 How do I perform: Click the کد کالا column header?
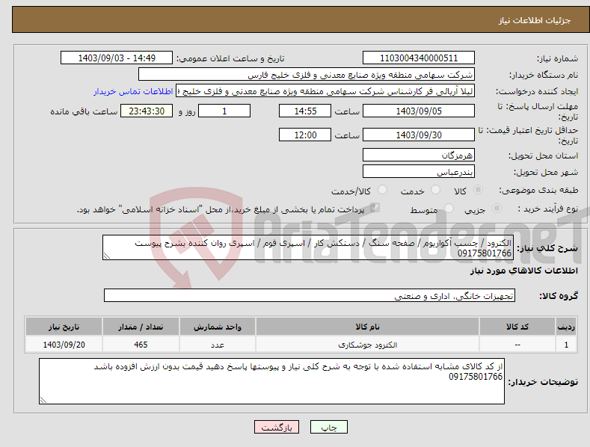tap(517, 327)
